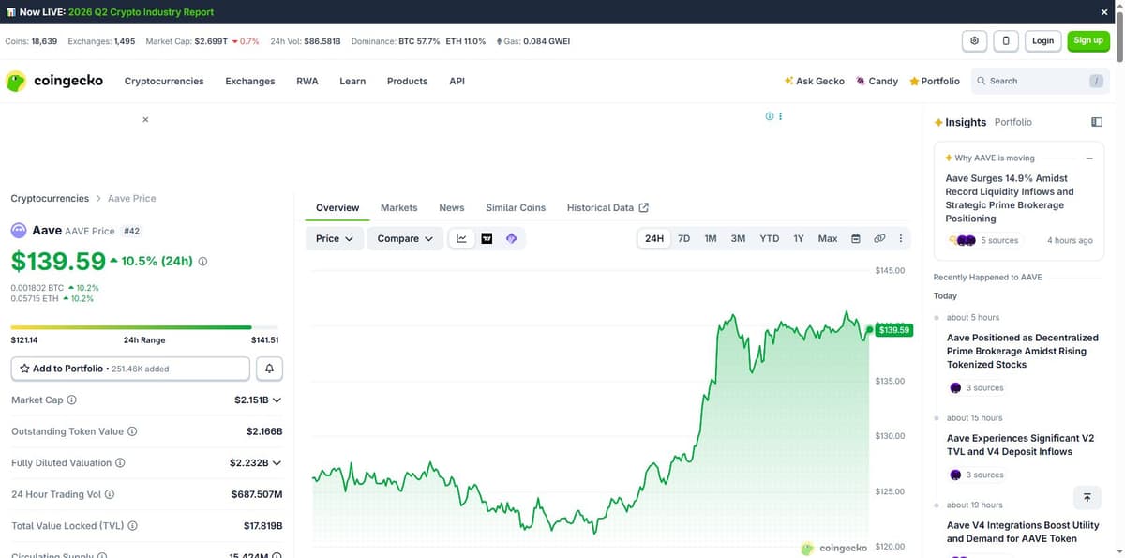This screenshot has height=558, width=1125.
Task: Click Add to Portfolio button
Action: (130, 369)
